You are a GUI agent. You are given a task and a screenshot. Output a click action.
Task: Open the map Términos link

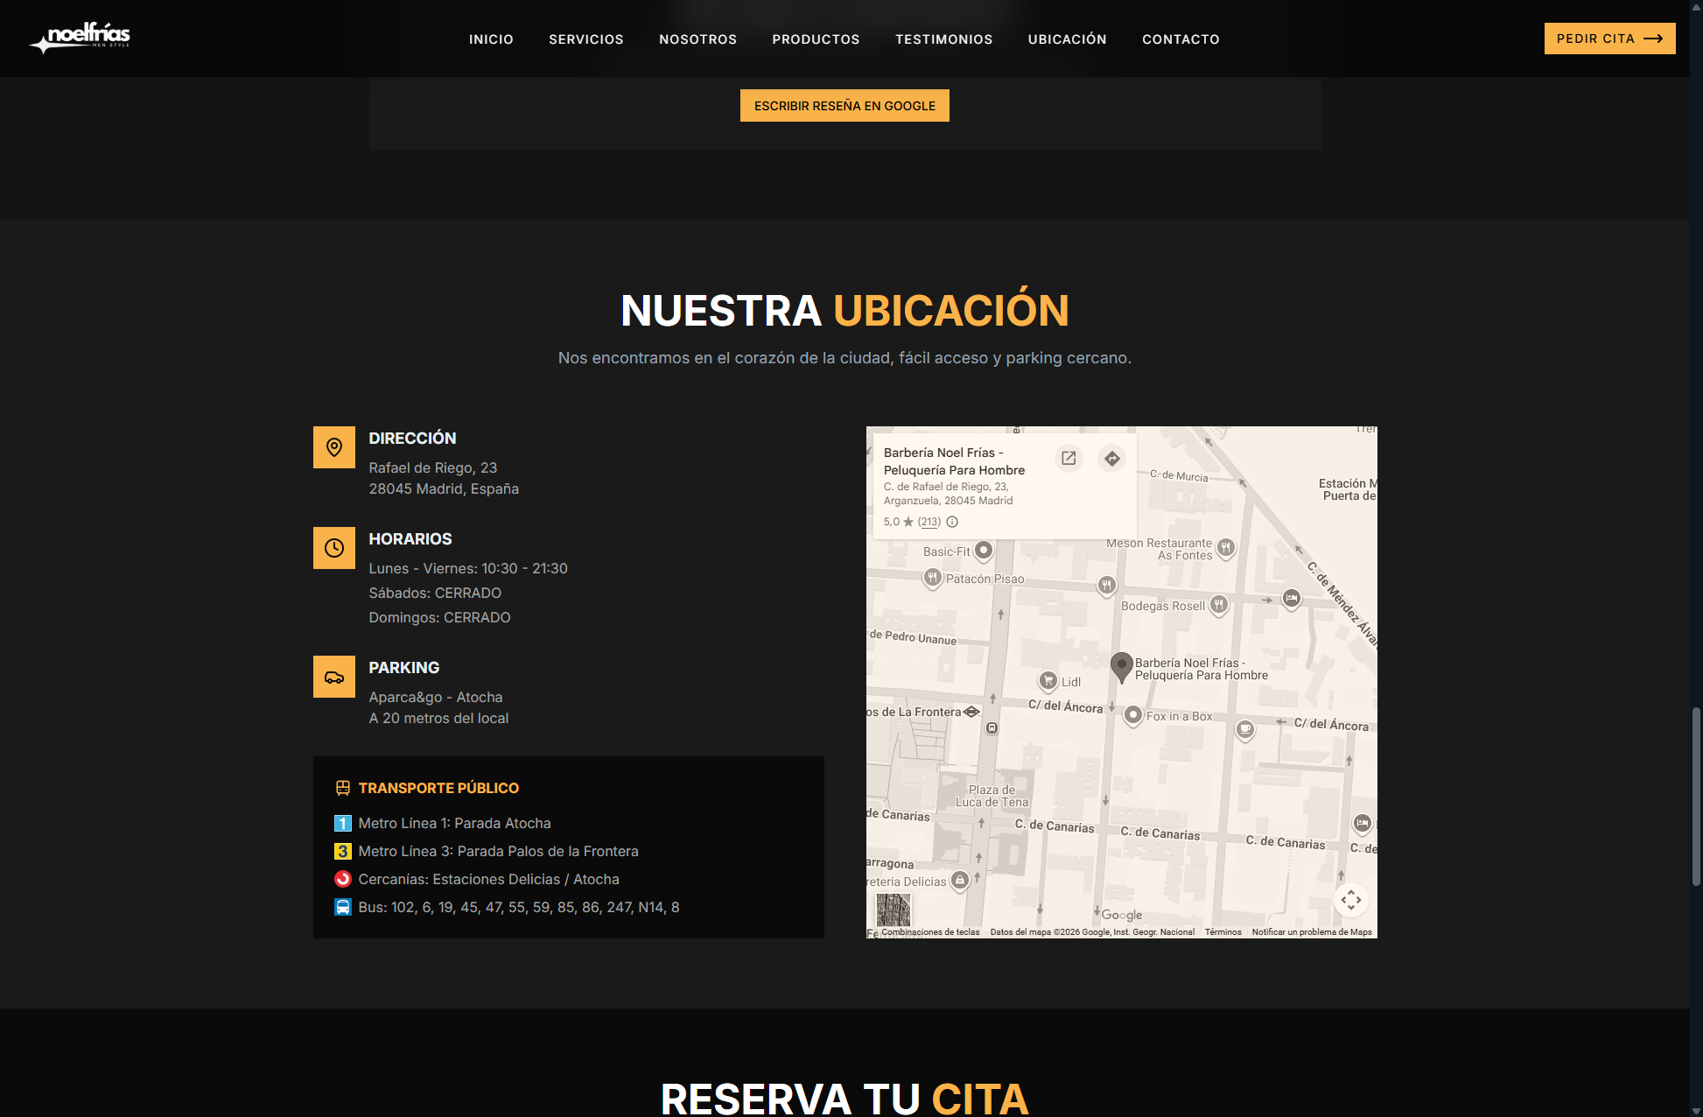[x=1223, y=932]
